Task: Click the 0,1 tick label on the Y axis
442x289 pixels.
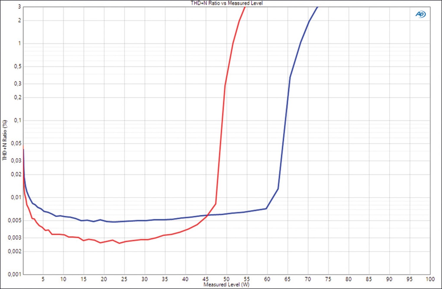Action: pos(18,120)
